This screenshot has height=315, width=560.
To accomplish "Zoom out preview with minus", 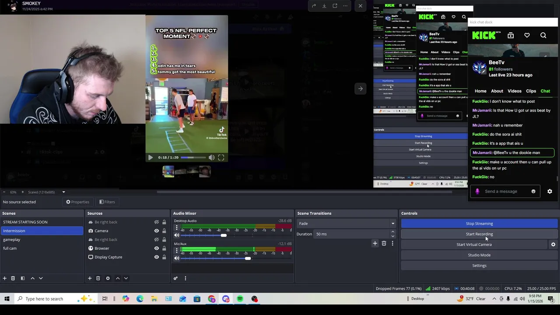I will pos(3,192).
